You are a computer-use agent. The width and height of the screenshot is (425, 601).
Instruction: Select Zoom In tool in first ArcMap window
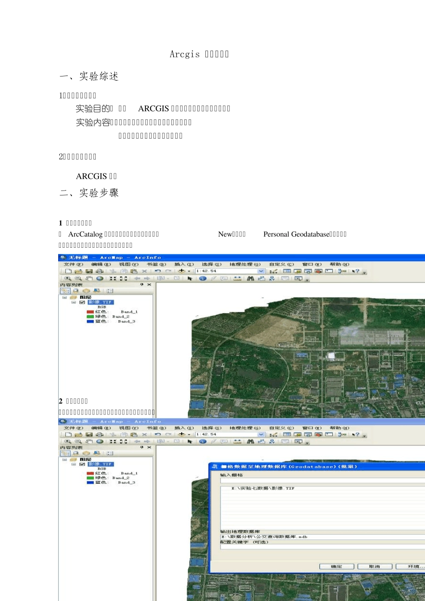pyautogui.click(x=68, y=278)
